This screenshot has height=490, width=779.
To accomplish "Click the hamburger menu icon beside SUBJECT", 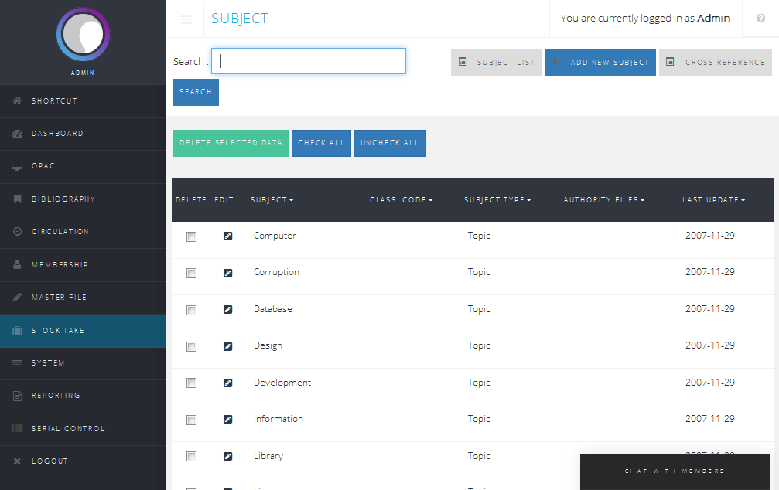I will click(186, 19).
